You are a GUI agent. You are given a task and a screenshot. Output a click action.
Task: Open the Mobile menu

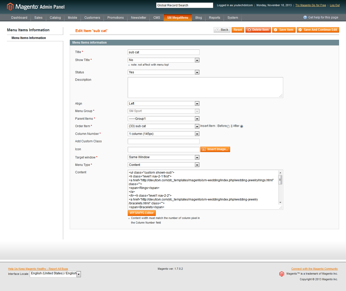click(x=73, y=18)
